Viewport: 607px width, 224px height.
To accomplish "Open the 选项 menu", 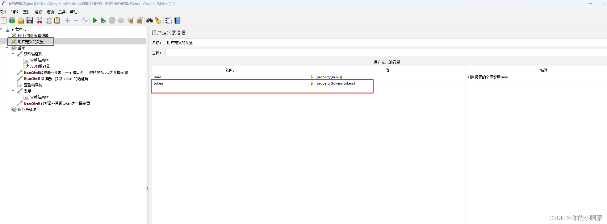I will click(50, 12).
